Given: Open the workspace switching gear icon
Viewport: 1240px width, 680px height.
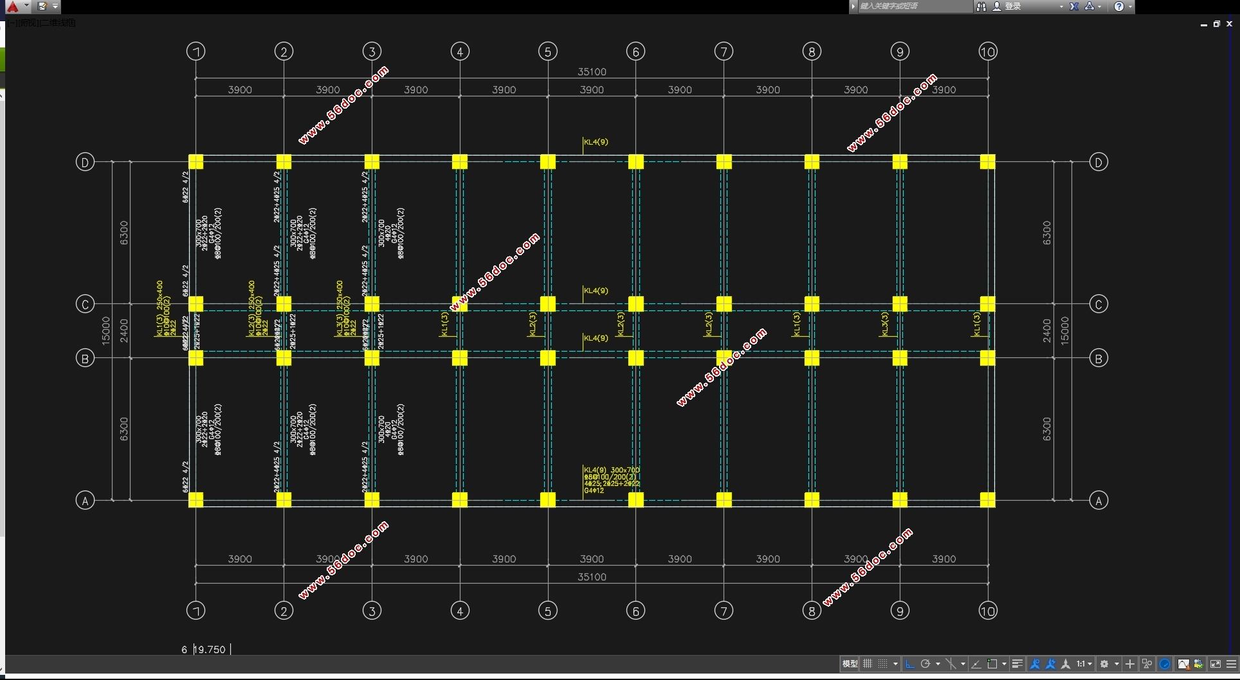Looking at the screenshot, I should coord(1104,664).
